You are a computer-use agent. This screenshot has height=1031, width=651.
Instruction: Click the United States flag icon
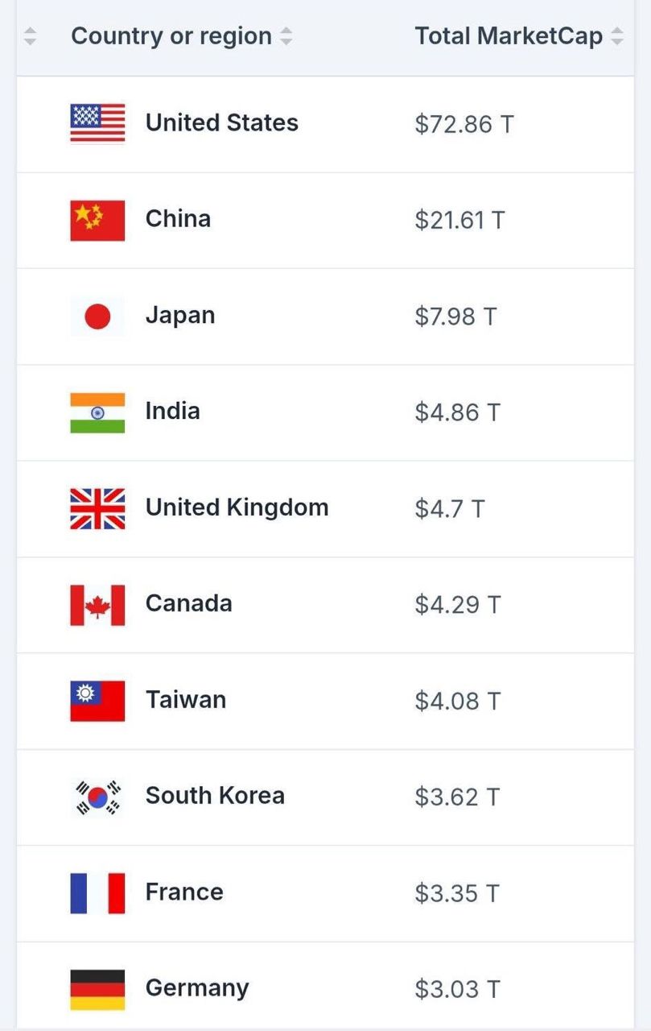(x=97, y=123)
